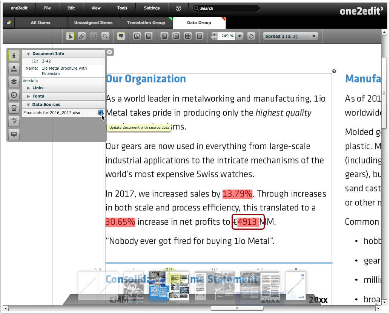Decrease zoom with the stepper down arrow

click(x=214, y=38)
